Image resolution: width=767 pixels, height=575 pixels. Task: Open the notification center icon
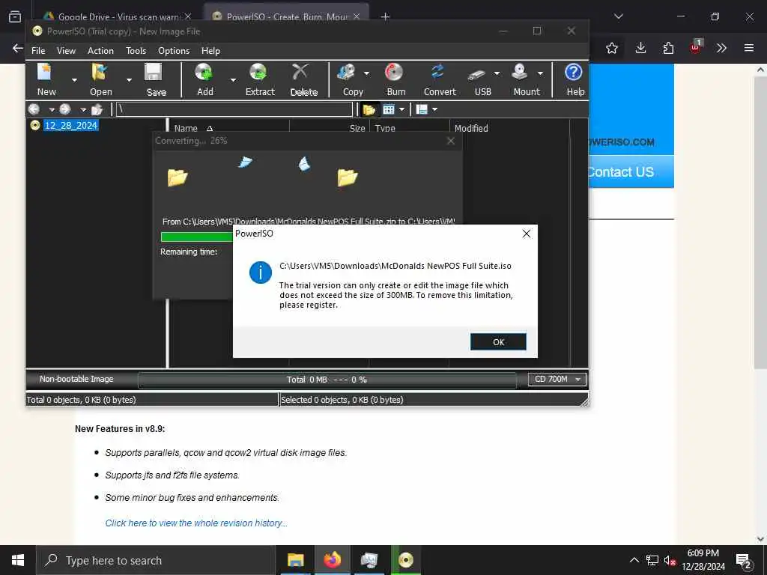click(x=744, y=560)
